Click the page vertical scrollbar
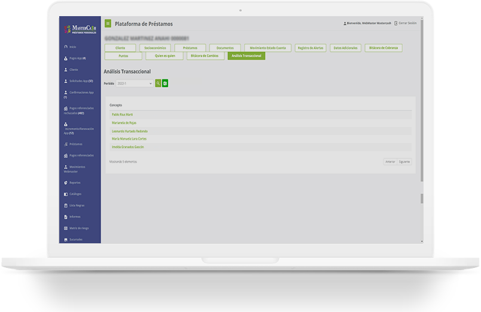The image size is (481, 312). tap(422, 120)
